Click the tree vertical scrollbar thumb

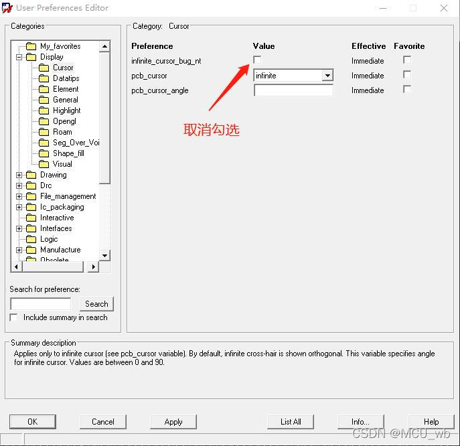[104, 118]
